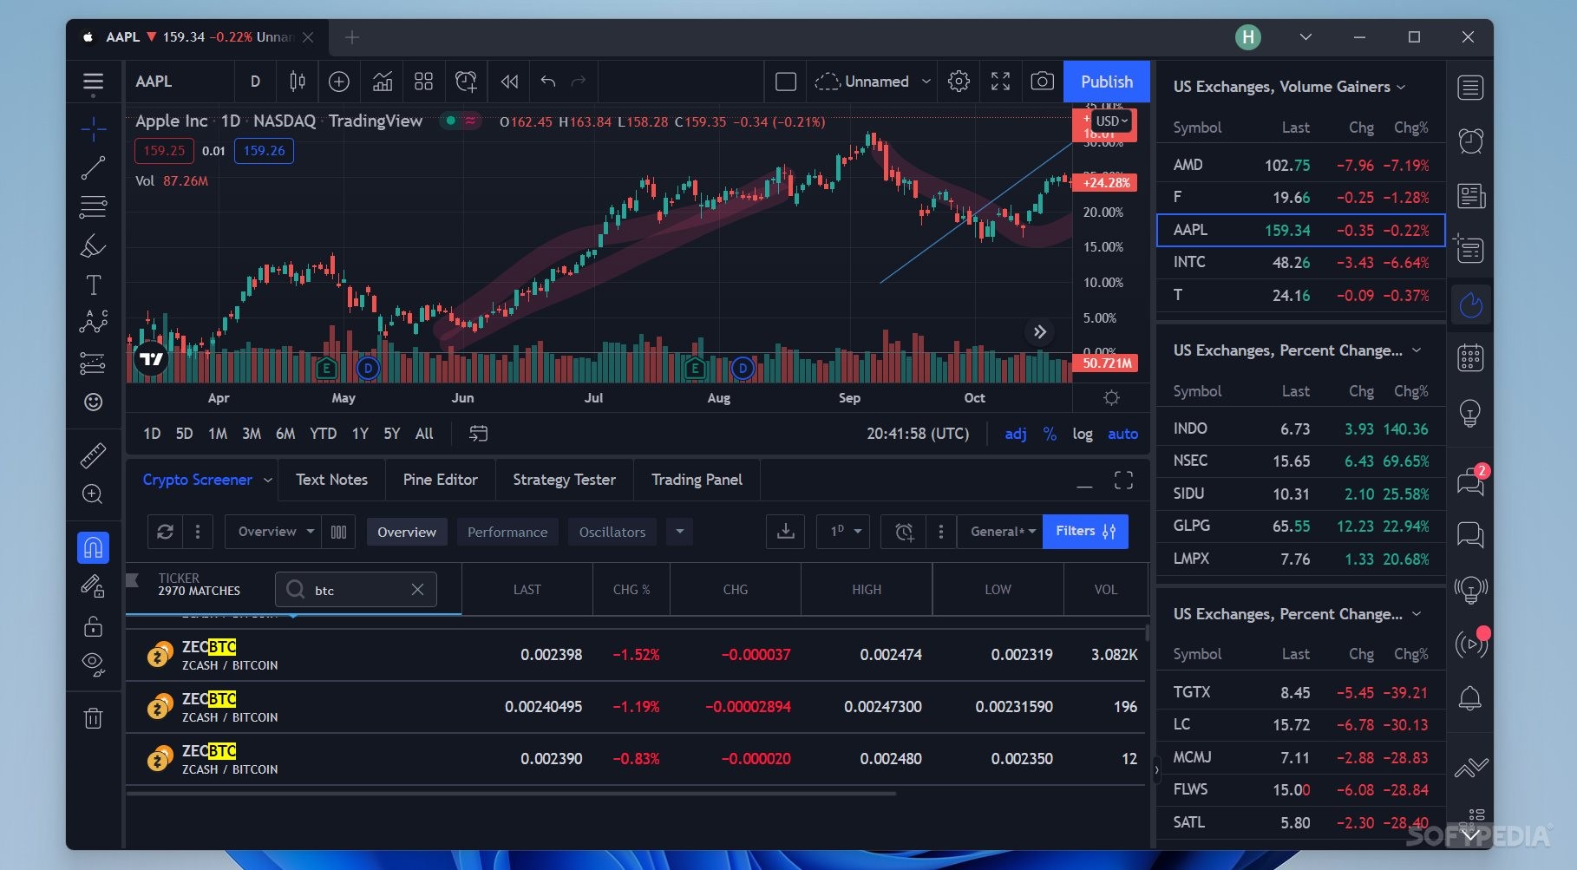The width and height of the screenshot is (1577, 870).
Task: Click the Filters button
Action: (1085, 532)
